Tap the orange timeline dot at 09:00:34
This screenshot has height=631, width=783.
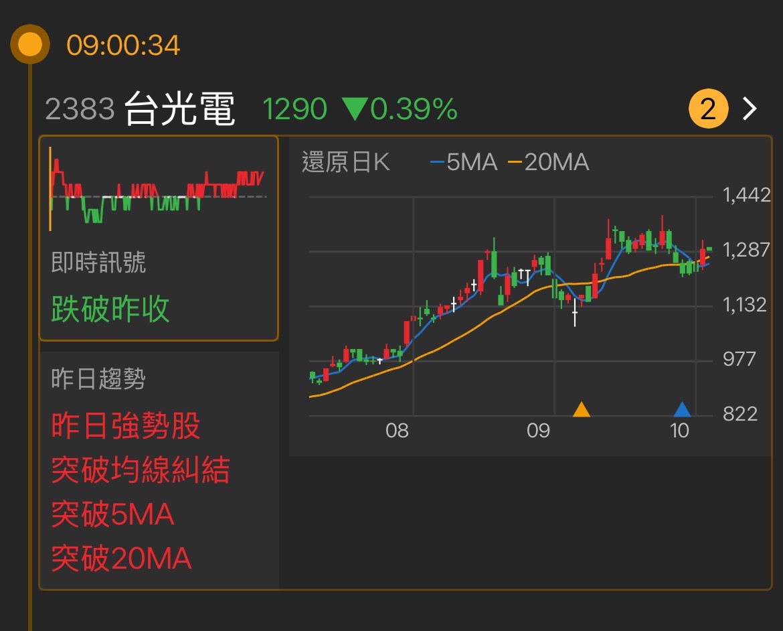(x=29, y=45)
